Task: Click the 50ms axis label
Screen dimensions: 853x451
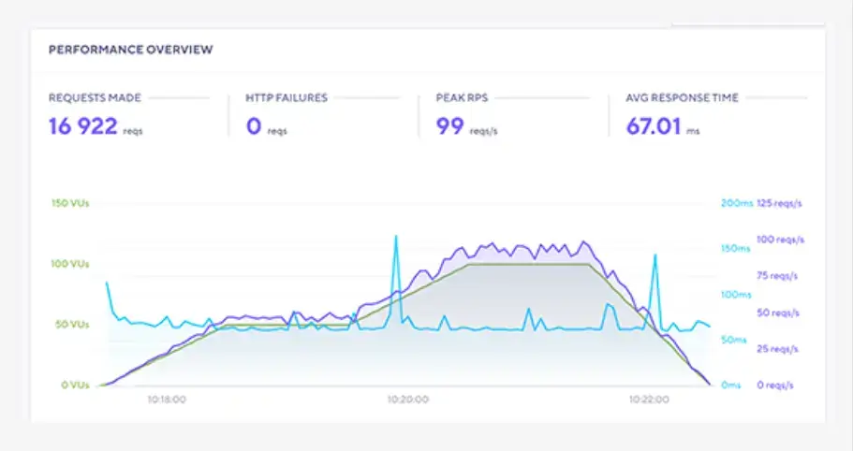Action: click(734, 340)
